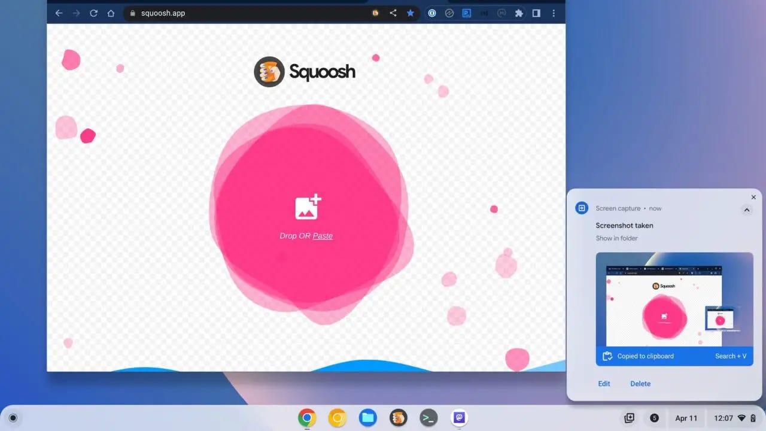Viewport: 766px width, 431px height.
Task: Click the 'Screenshot taken' title
Action: point(624,226)
